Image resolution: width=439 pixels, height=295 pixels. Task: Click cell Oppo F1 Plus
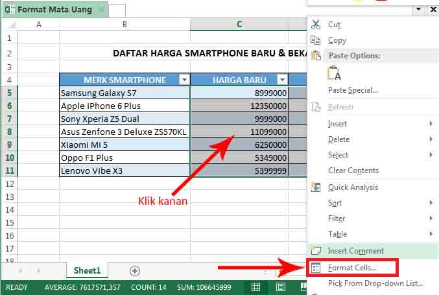point(125,158)
